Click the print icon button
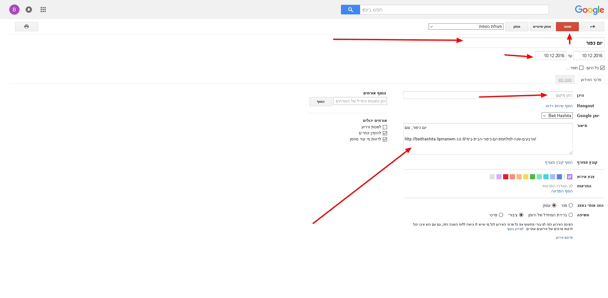Image resolution: width=608 pixels, height=298 pixels. (x=27, y=26)
